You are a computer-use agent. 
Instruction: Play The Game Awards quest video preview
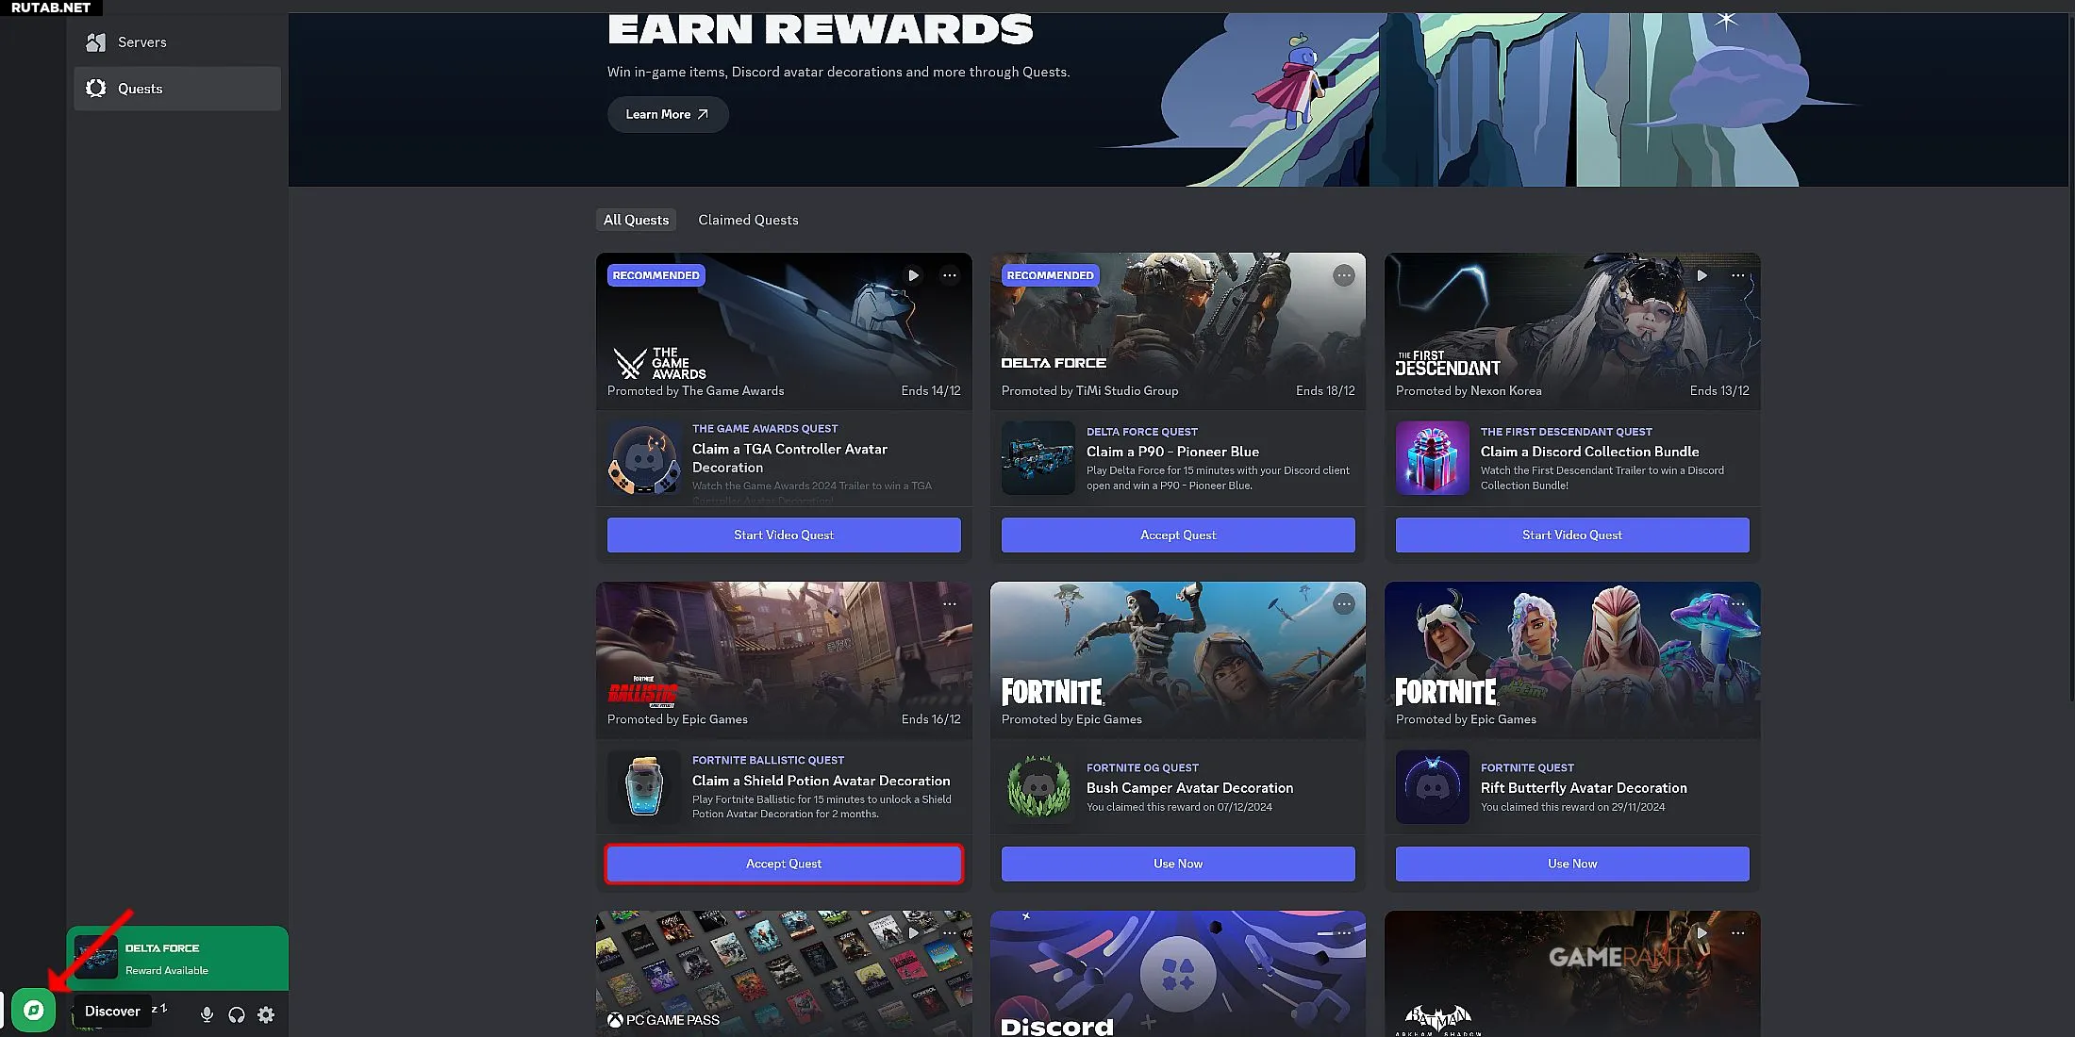pos(913,275)
